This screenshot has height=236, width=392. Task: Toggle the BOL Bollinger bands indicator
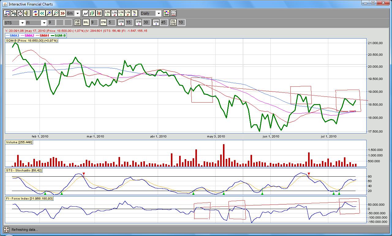(86, 22)
